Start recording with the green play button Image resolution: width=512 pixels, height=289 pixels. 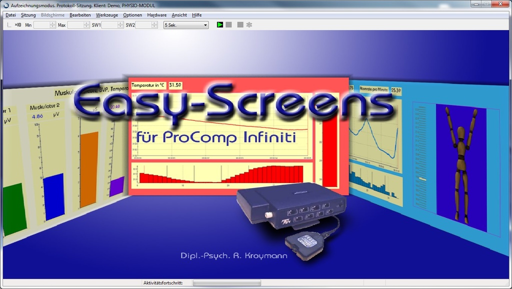pyautogui.click(x=220, y=25)
